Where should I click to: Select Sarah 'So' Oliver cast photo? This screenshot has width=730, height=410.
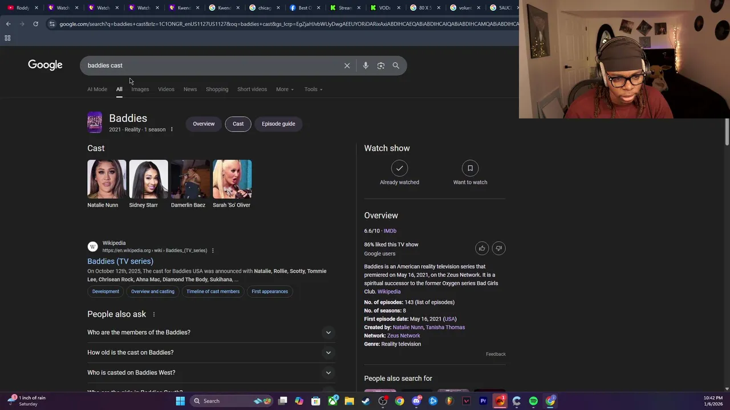232,179
